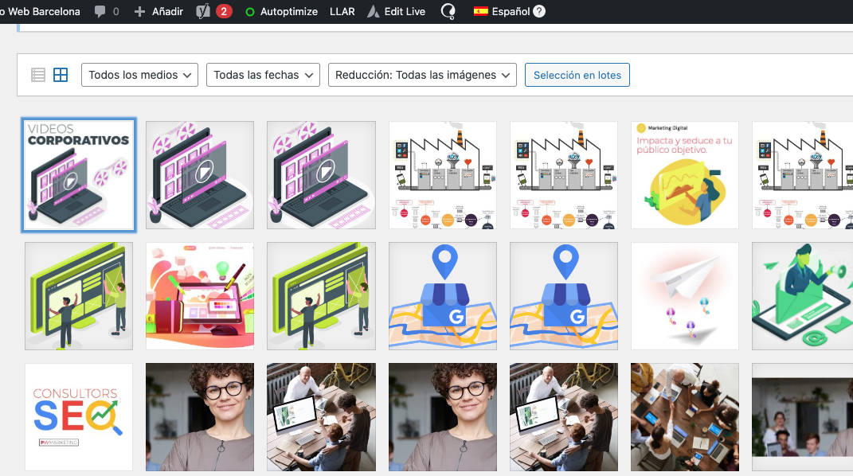The image size is (853, 476).
Task: Open the Todos los medios dropdown
Action: click(x=140, y=75)
